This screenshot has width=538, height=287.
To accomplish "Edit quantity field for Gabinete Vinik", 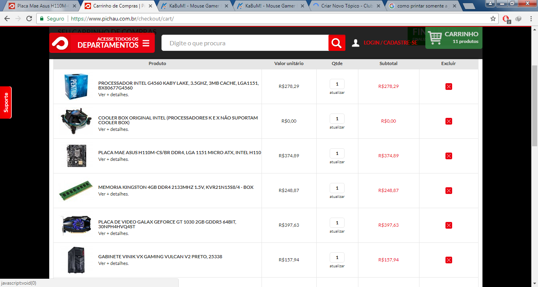I will tap(337, 257).
